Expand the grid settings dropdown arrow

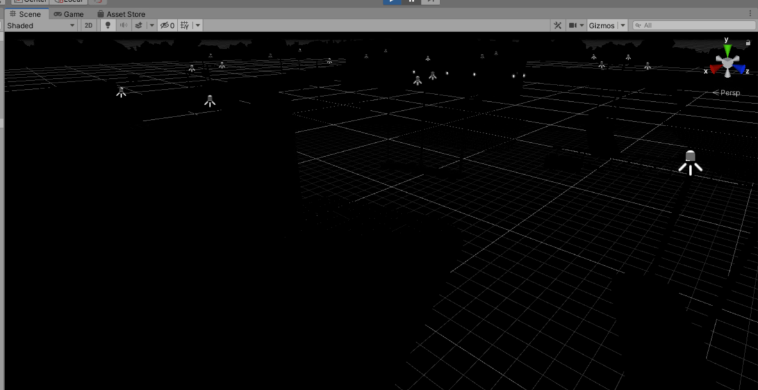198,26
